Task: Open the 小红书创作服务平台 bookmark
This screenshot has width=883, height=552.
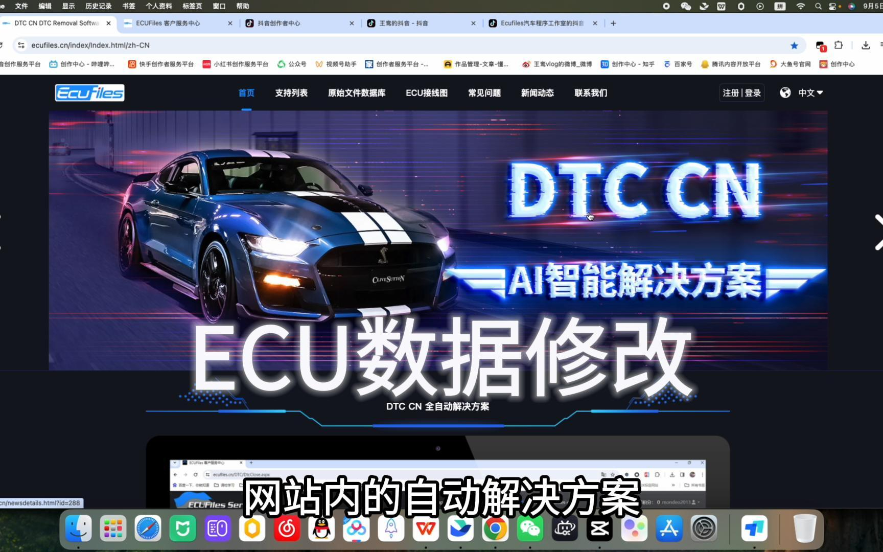Action: [236, 64]
